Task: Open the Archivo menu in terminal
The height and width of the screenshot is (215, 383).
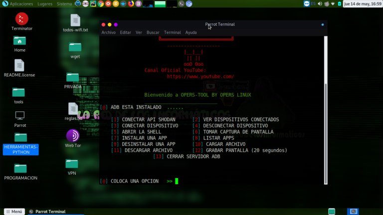Action: tap(108, 32)
